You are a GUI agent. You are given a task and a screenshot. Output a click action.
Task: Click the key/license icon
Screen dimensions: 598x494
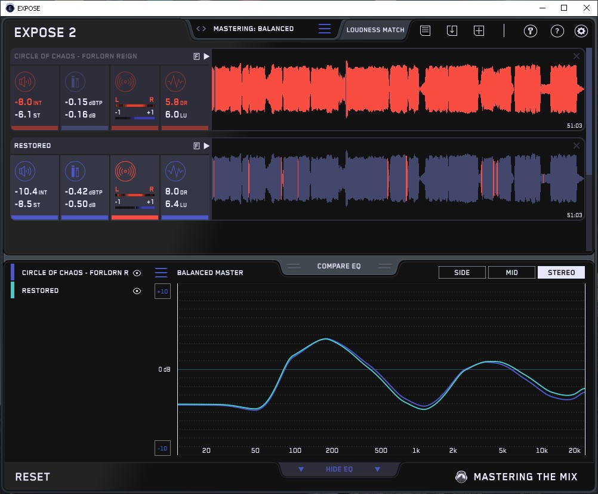530,31
